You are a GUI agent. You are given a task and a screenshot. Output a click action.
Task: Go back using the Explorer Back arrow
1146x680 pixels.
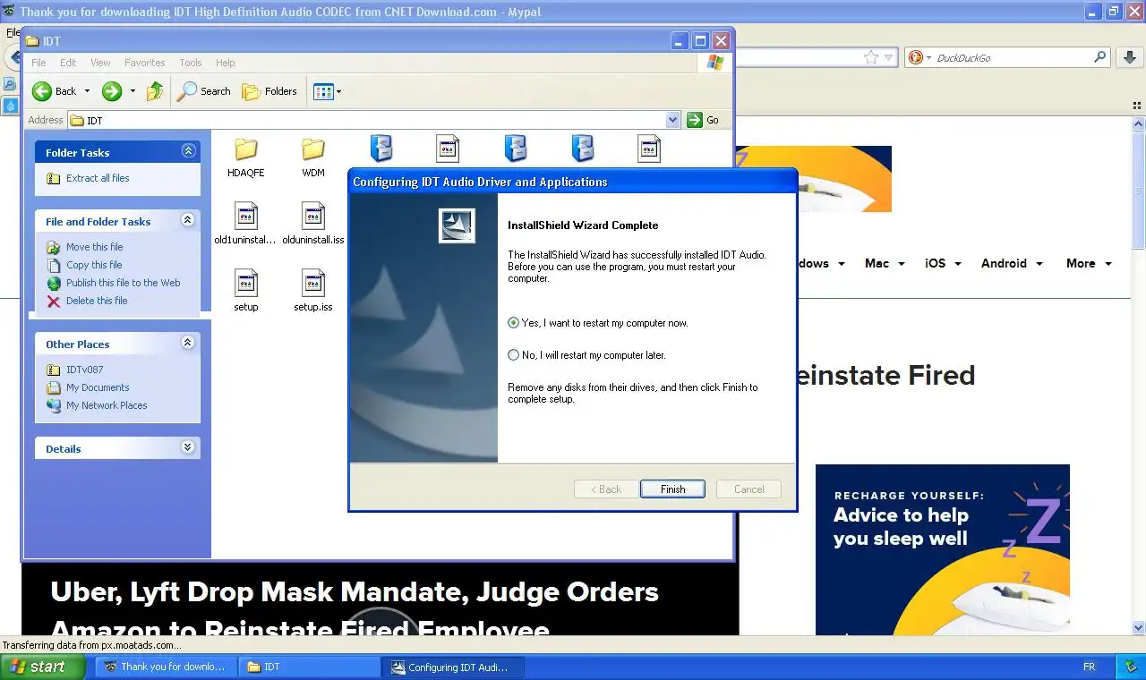[42, 91]
